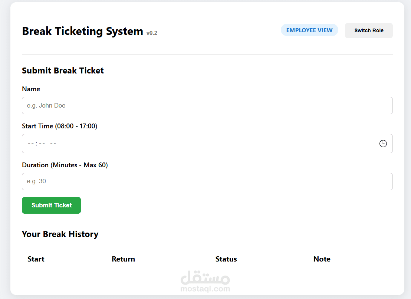Click the Start column header
The height and width of the screenshot is (299, 411).
click(x=36, y=259)
